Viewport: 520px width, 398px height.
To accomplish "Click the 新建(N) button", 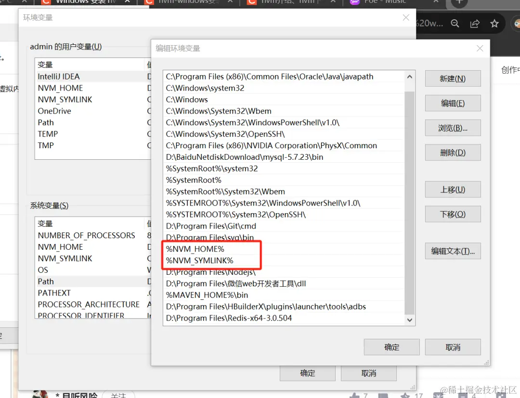I will pyautogui.click(x=453, y=78).
